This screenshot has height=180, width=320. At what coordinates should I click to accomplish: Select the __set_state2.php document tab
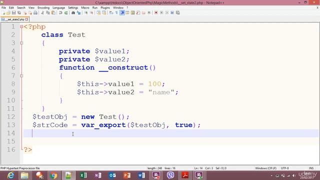pyautogui.click(x=14, y=19)
